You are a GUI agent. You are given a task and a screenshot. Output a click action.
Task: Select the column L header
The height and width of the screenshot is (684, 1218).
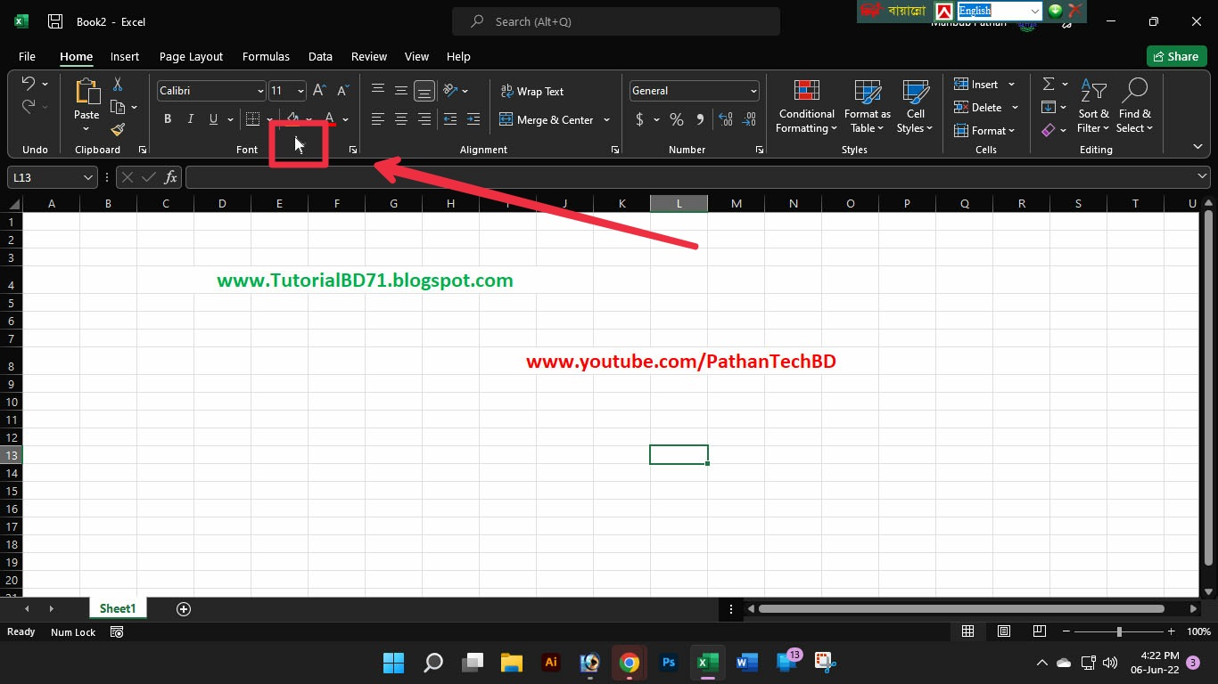[679, 204]
